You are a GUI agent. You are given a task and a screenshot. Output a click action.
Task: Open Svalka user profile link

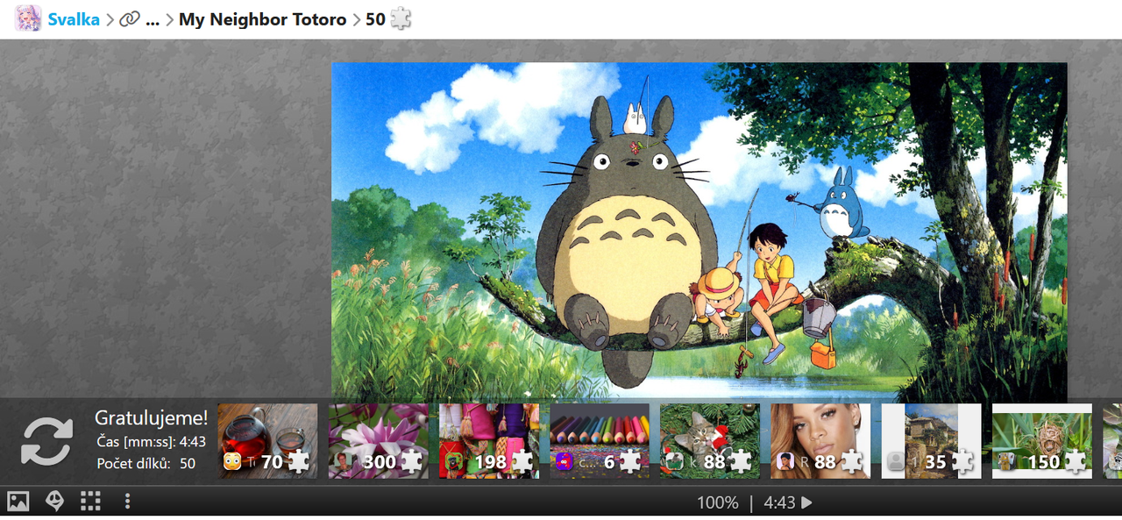[x=74, y=19]
